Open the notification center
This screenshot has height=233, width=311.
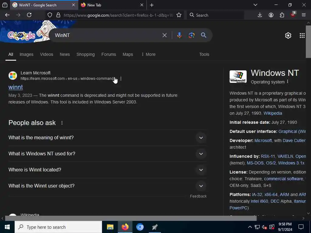(x=301, y=227)
